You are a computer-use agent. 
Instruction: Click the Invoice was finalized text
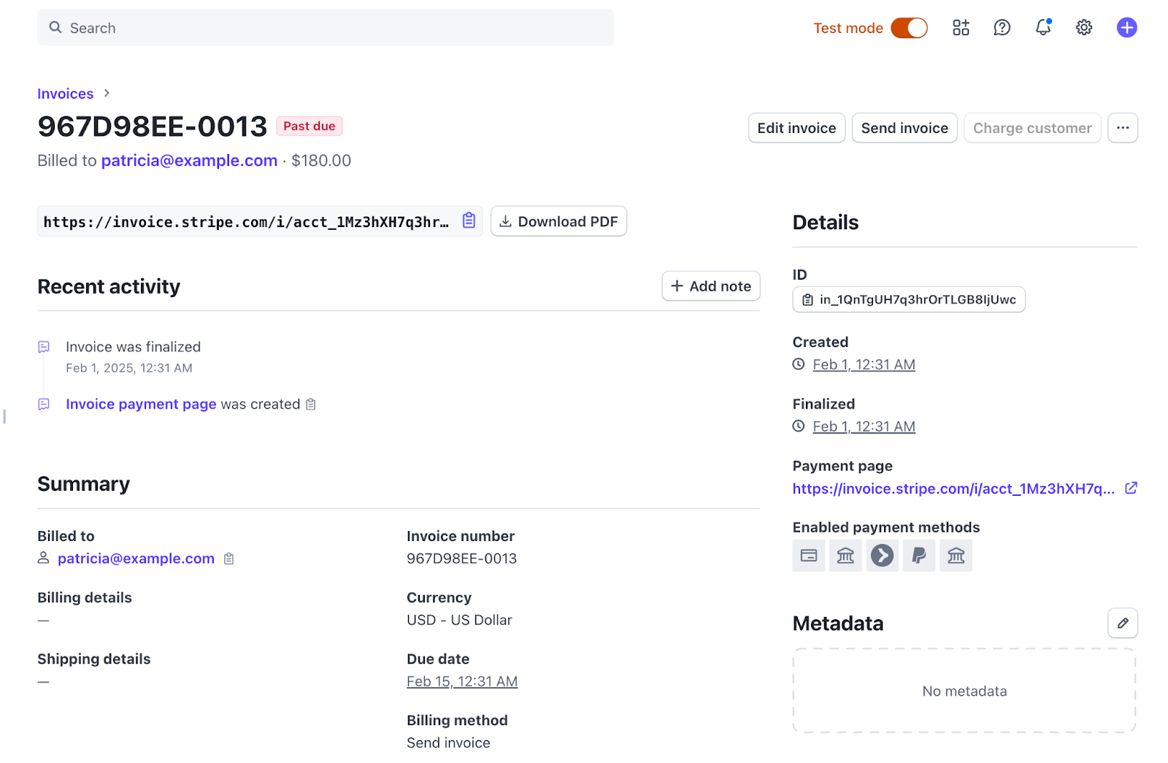(x=133, y=347)
